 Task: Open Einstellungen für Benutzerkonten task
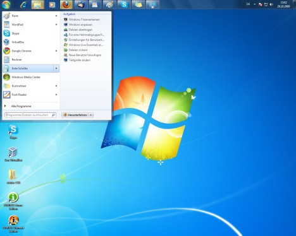[x=84, y=40]
